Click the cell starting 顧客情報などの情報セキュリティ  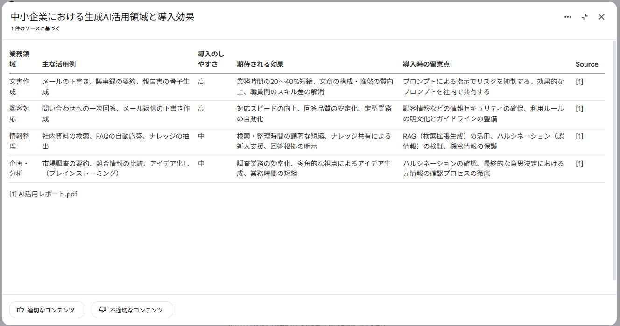[484, 114]
